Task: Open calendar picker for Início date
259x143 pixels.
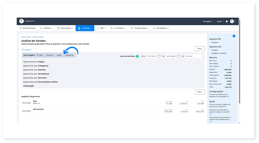Action: click(159, 56)
